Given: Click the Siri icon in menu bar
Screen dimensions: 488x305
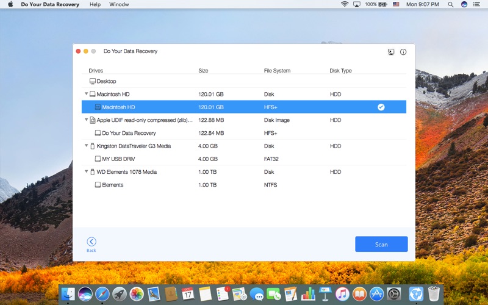Looking at the screenshot, I should [464, 4].
